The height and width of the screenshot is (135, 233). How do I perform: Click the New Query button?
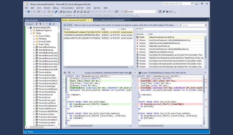66,12
